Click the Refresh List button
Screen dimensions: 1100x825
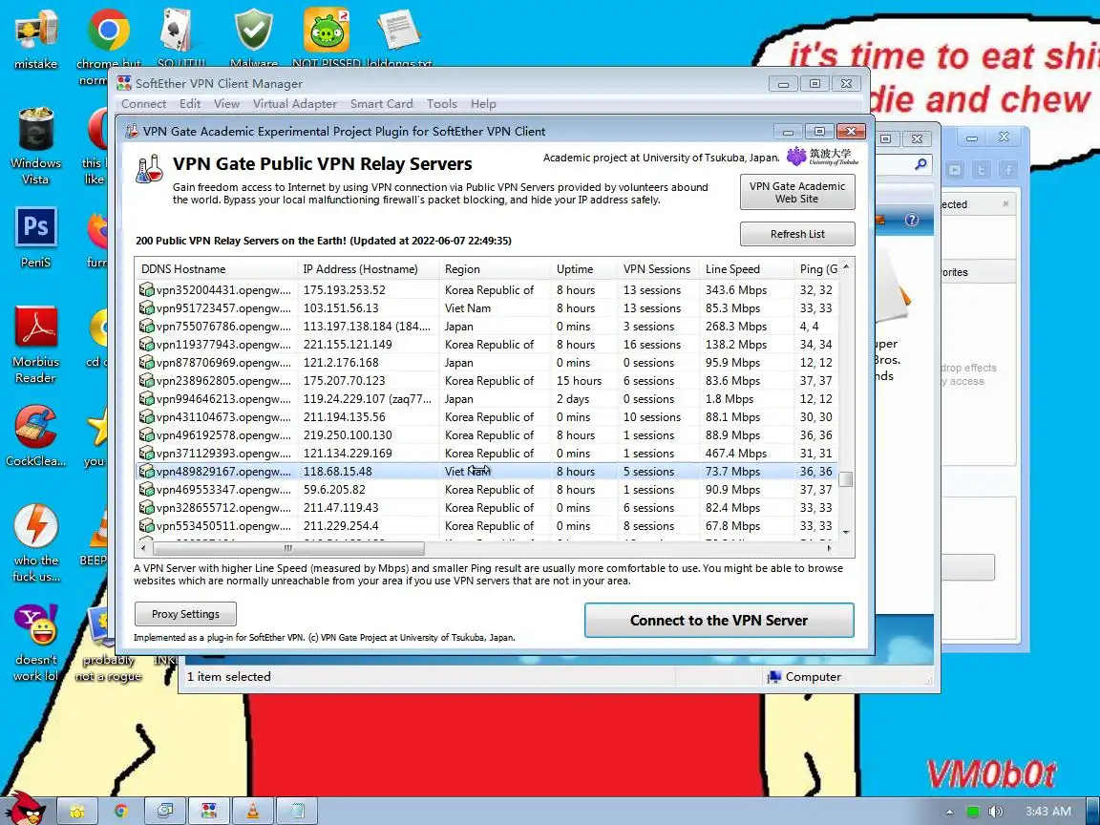click(x=797, y=234)
